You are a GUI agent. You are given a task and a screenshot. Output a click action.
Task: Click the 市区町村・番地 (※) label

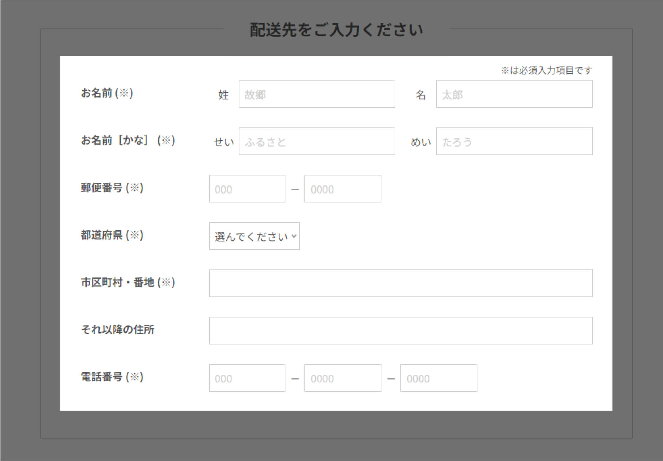pos(128,282)
